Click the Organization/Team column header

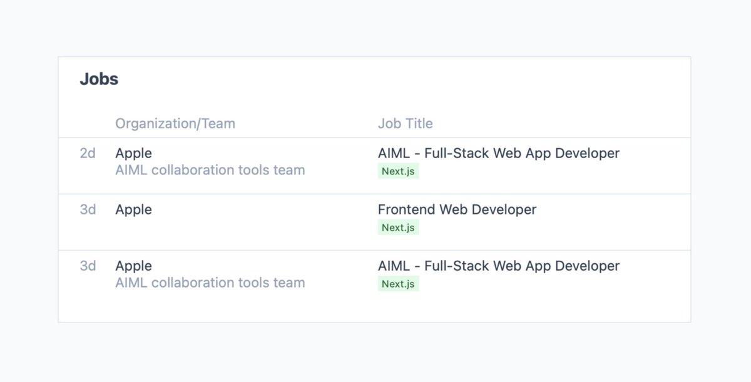coord(175,124)
